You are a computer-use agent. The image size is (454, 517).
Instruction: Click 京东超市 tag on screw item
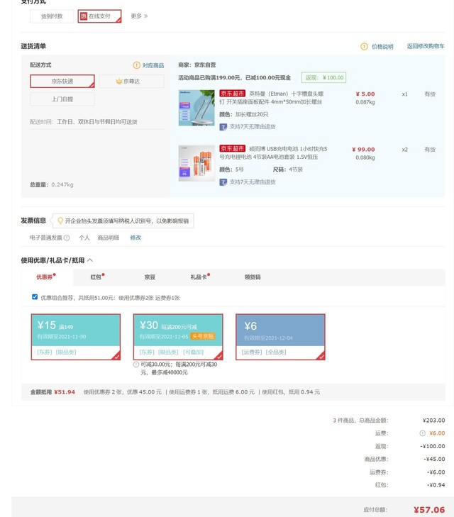(x=233, y=94)
